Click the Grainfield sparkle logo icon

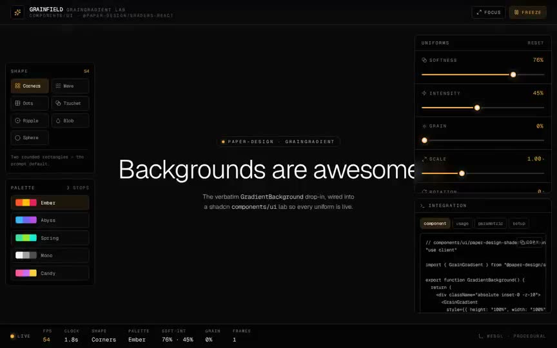point(17,12)
